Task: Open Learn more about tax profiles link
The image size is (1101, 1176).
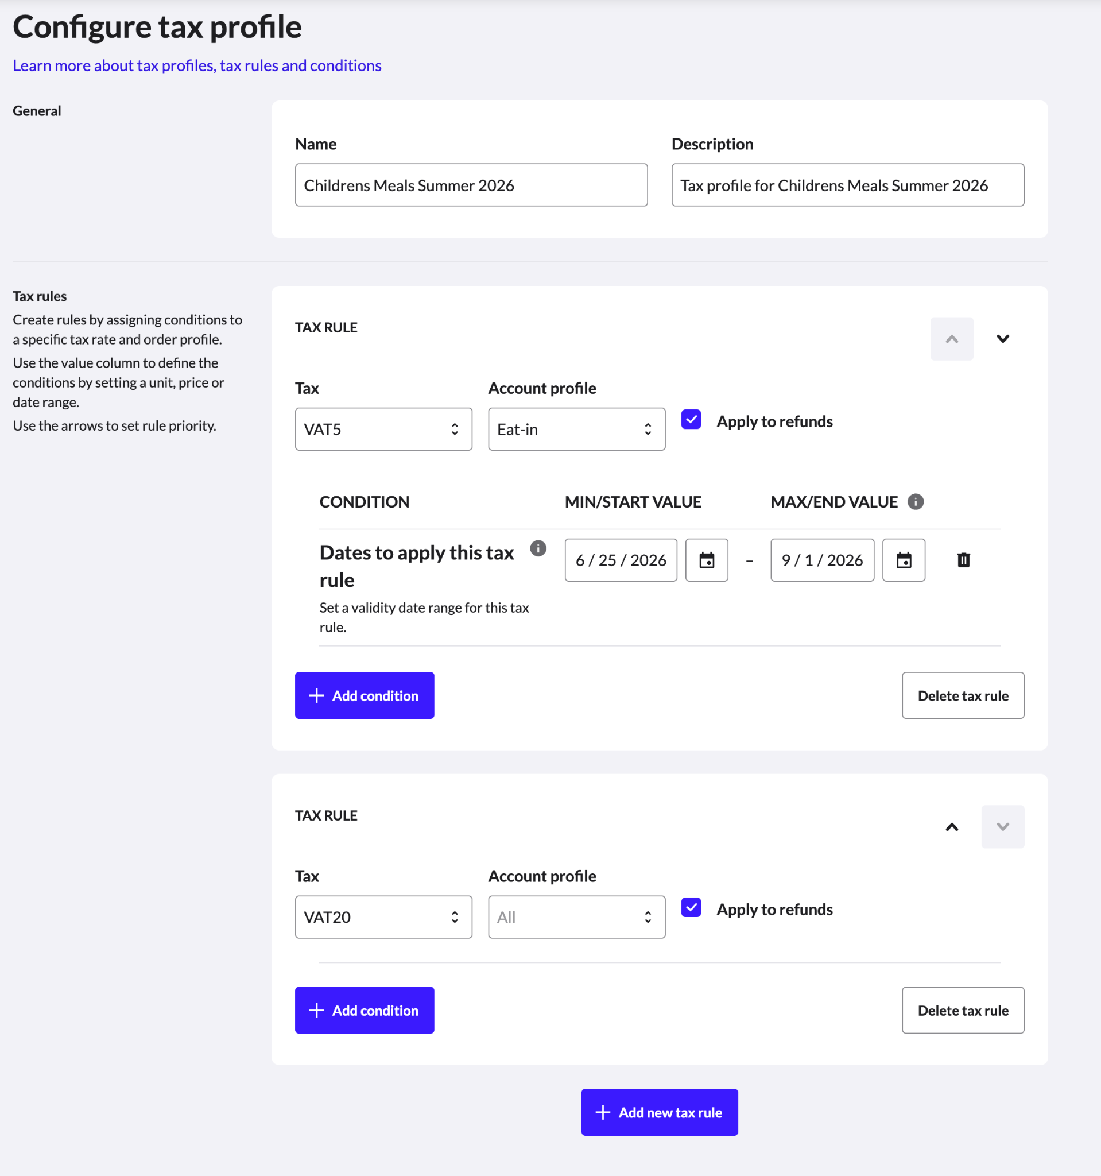Action: pyautogui.click(x=197, y=65)
